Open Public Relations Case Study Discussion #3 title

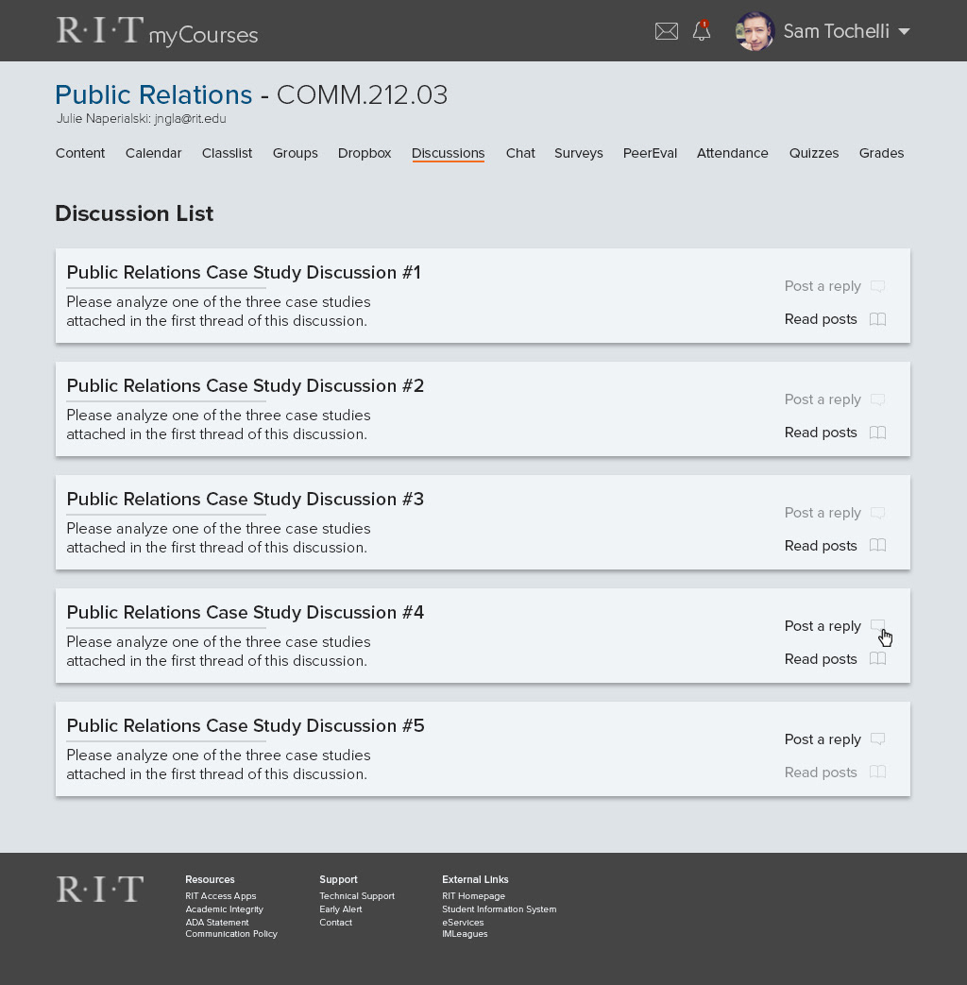click(245, 500)
